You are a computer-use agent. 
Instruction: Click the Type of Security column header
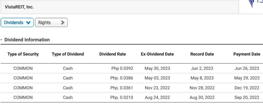pos(23,54)
